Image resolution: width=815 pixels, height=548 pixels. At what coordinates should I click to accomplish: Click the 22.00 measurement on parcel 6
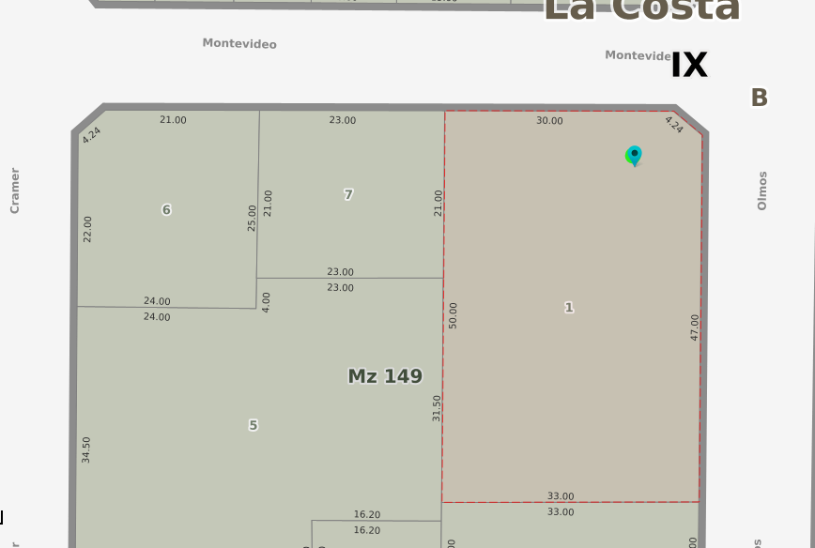87,229
